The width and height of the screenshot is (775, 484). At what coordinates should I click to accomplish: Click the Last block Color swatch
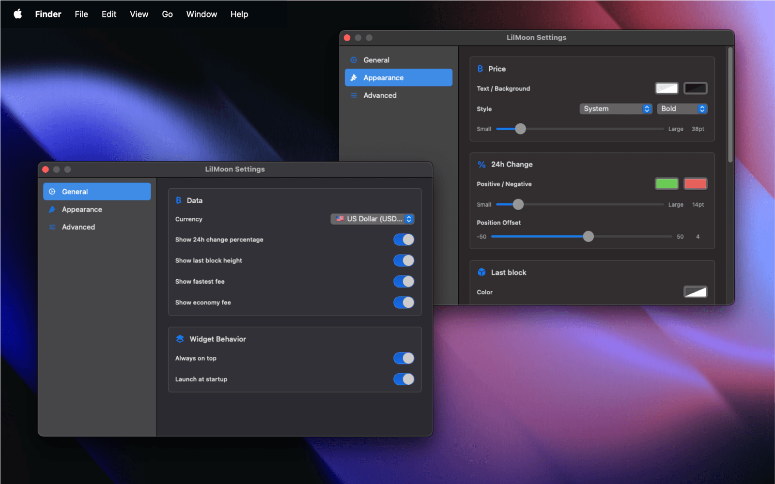[x=696, y=292]
